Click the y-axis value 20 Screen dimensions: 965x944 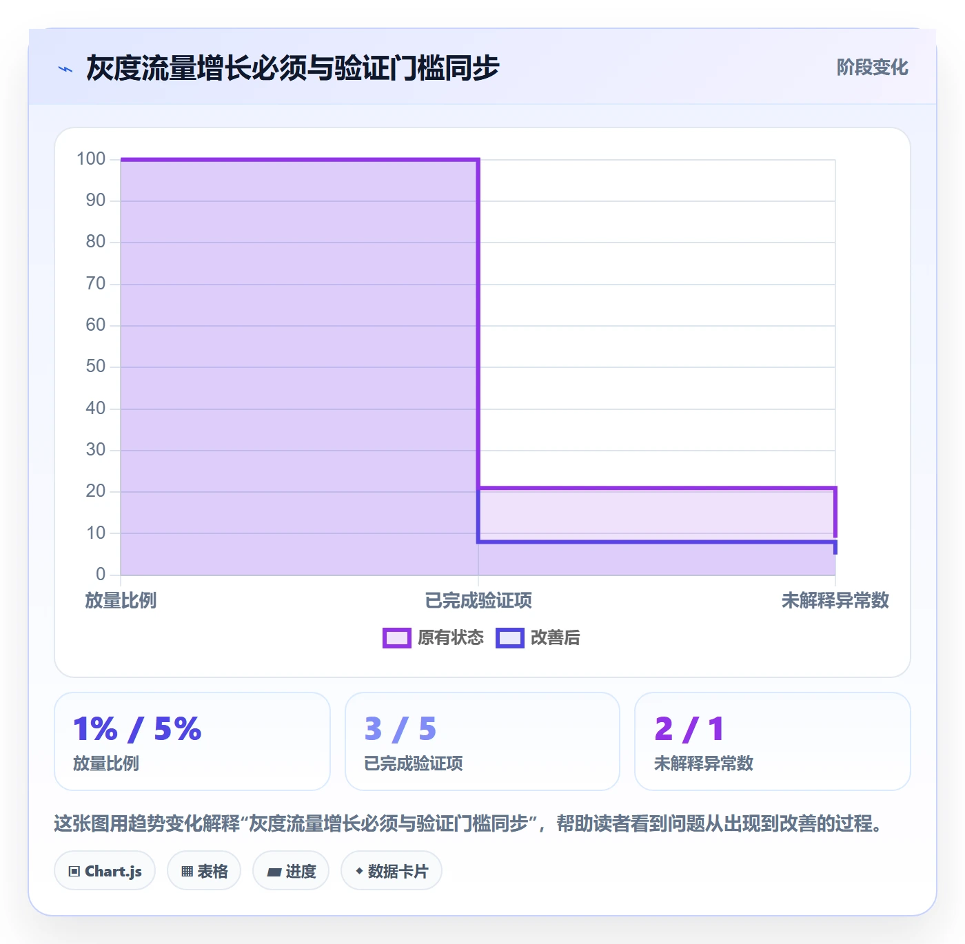pyautogui.click(x=96, y=491)
